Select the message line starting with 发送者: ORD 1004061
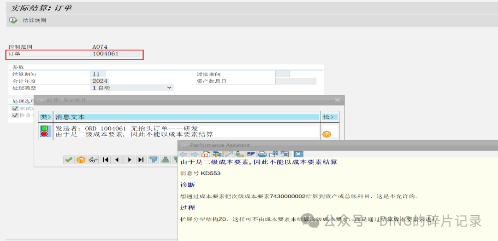498x241 pixels. [127, 128]
